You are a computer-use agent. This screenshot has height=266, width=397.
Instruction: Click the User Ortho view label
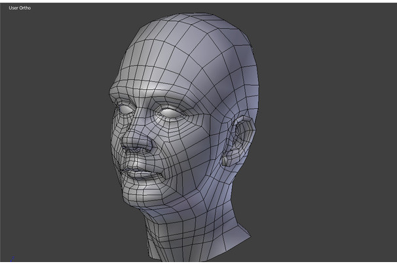(x=19, y=9)
